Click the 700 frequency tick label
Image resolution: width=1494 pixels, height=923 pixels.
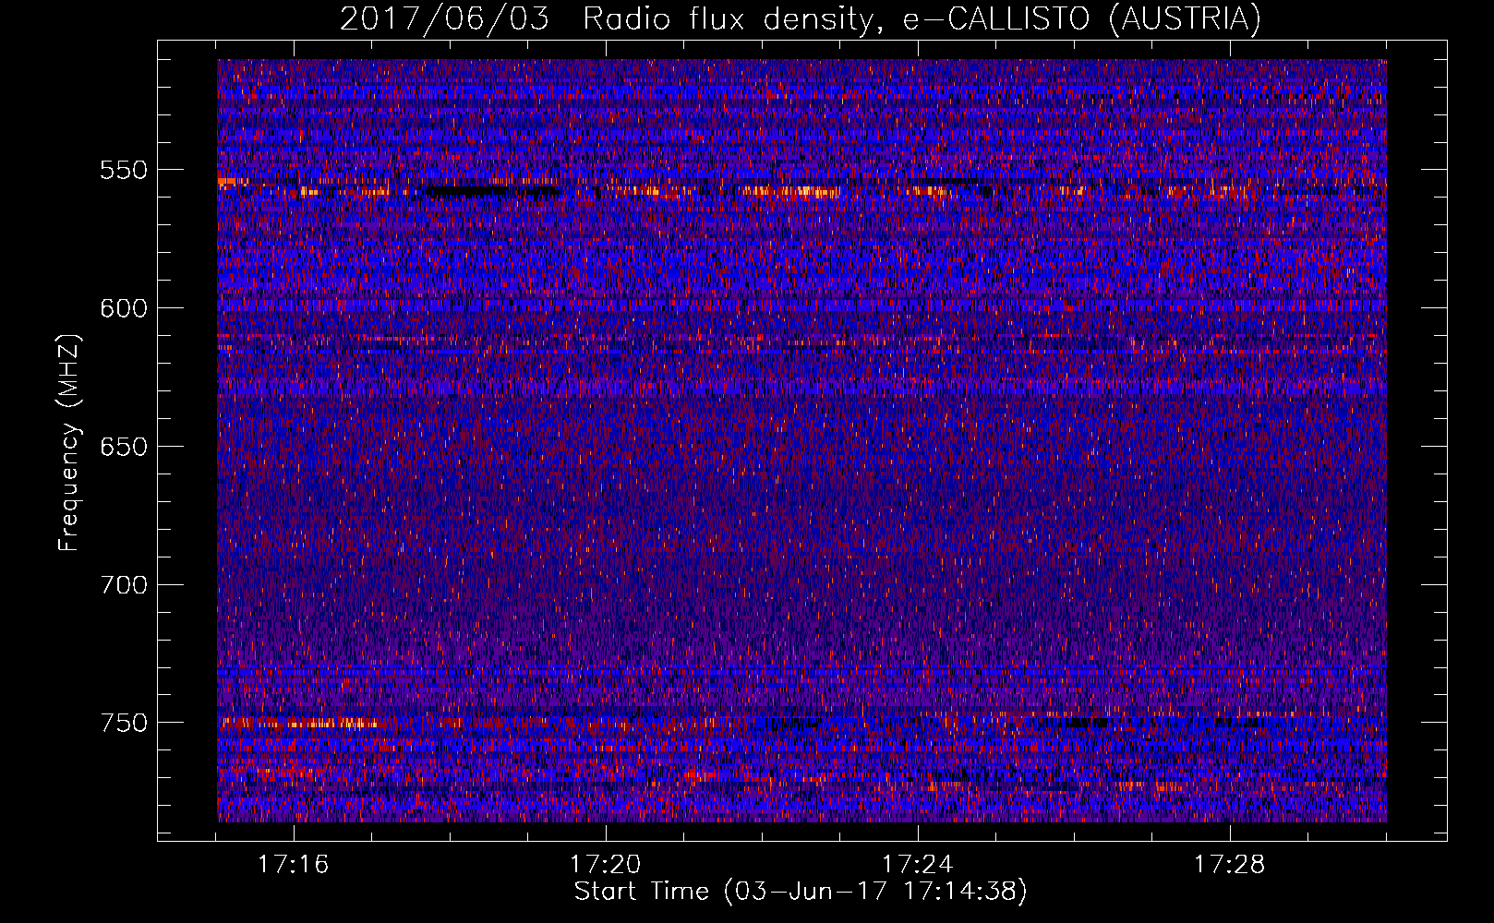(x=124, y=585)
